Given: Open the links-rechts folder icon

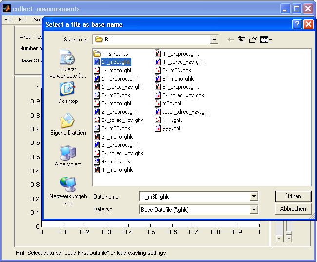Looking at the screenshot, I should pyautogui.click(x=97, y=54).
